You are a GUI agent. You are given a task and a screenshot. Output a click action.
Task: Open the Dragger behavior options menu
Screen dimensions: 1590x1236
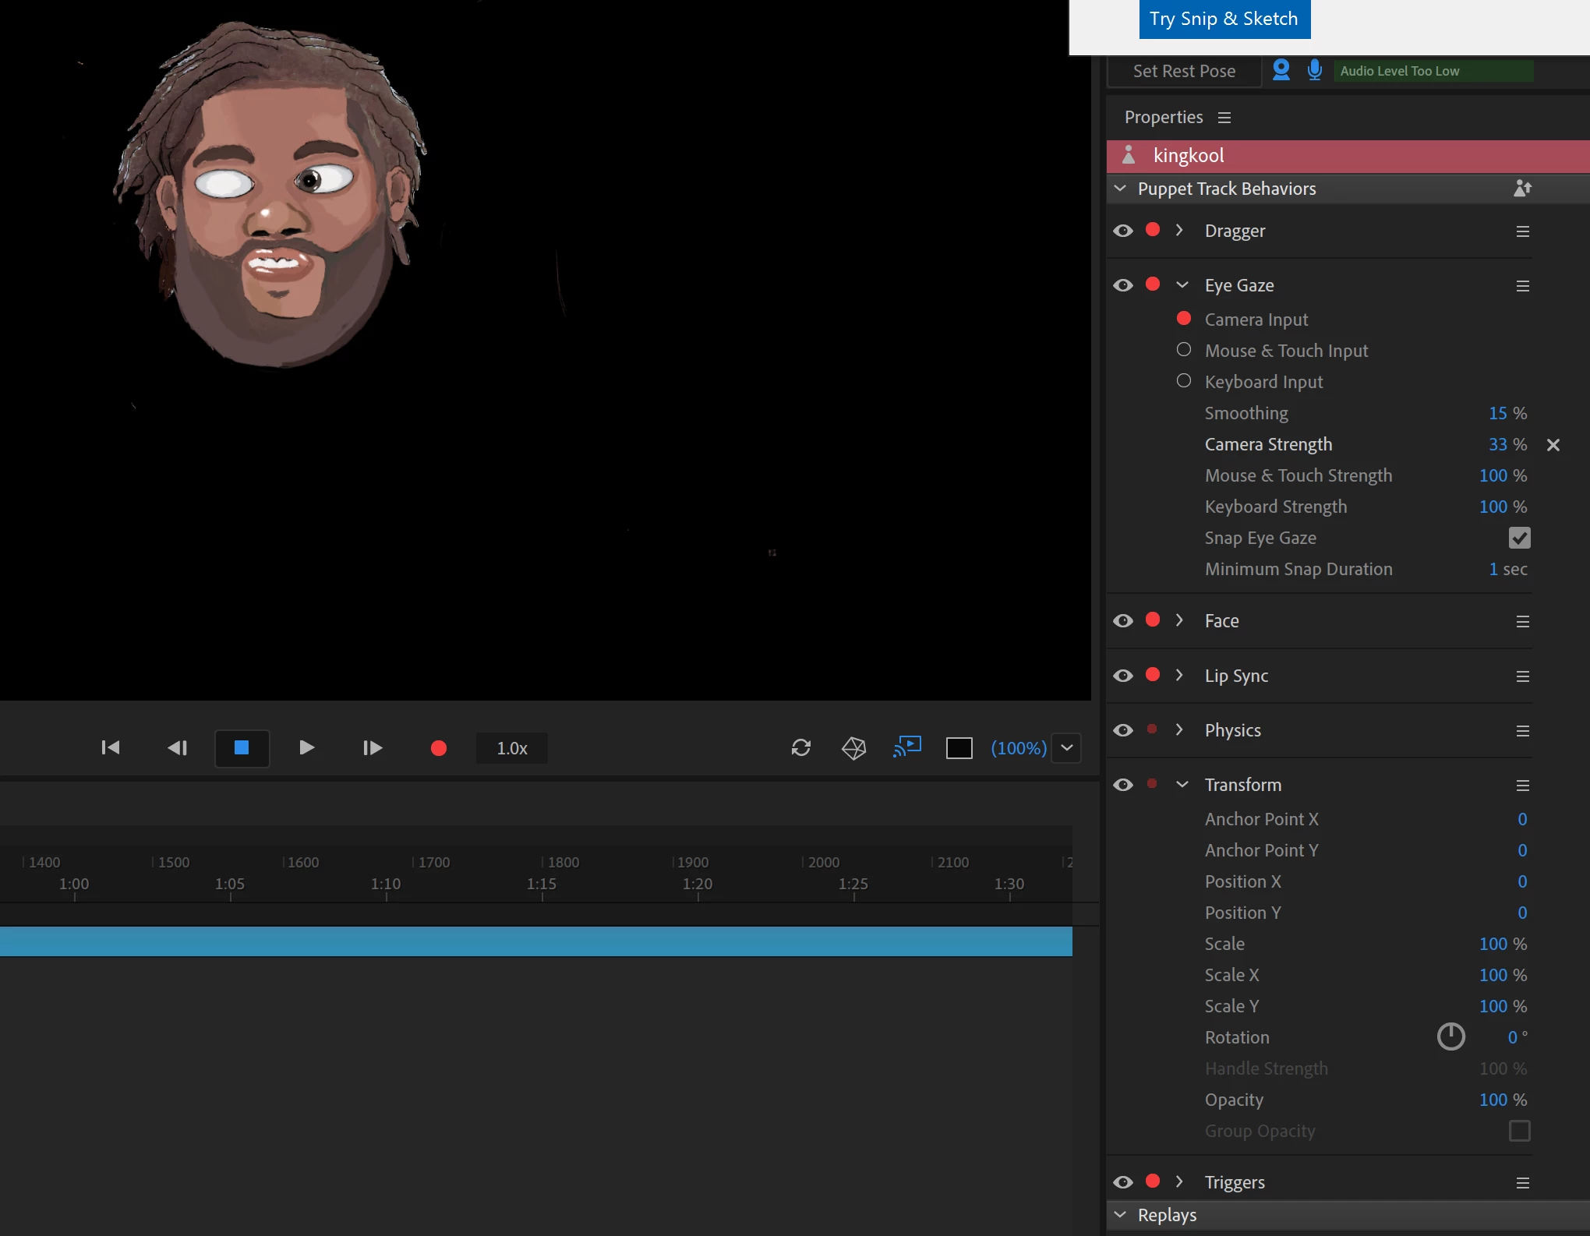coord(1522,231)
